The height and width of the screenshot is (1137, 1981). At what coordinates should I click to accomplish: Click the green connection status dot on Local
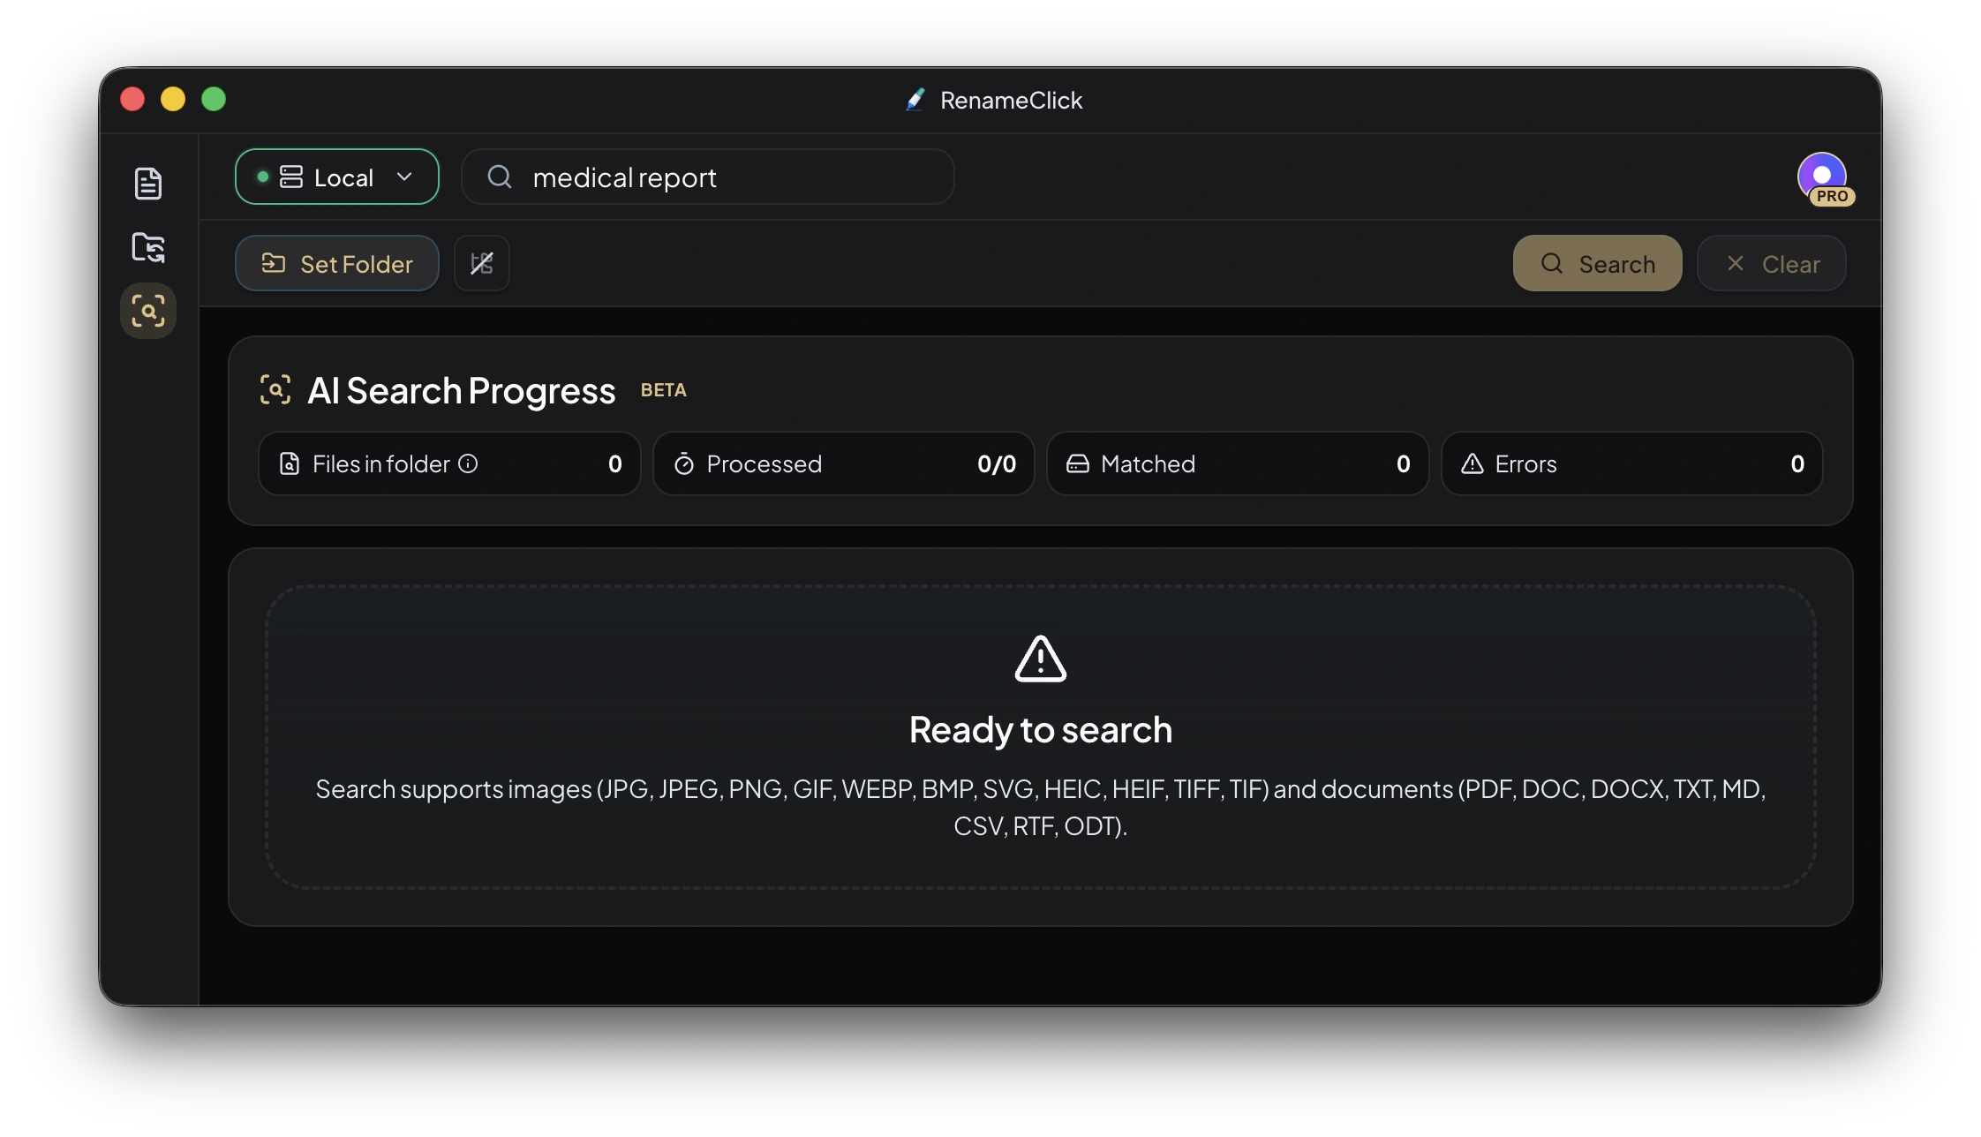[x=263, y=177]
